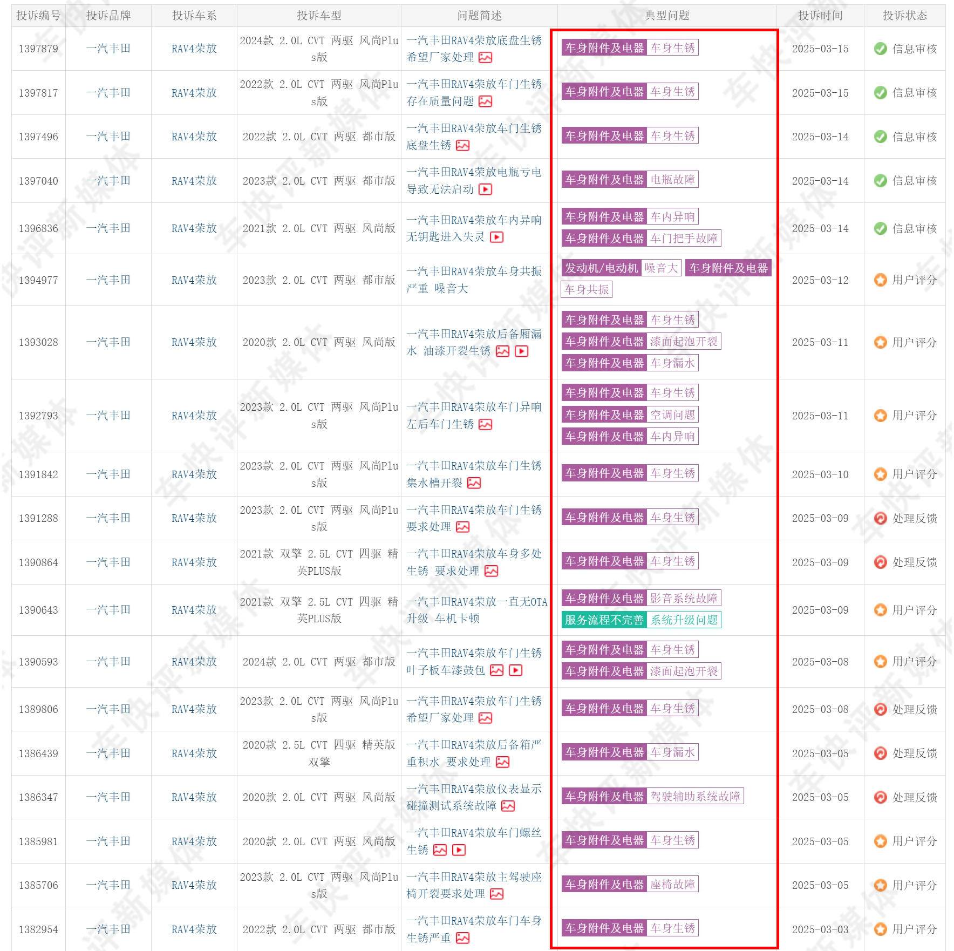954x951 pixels.
Task: Select complaint number 1390643 cell
Action: click(38, 610)
